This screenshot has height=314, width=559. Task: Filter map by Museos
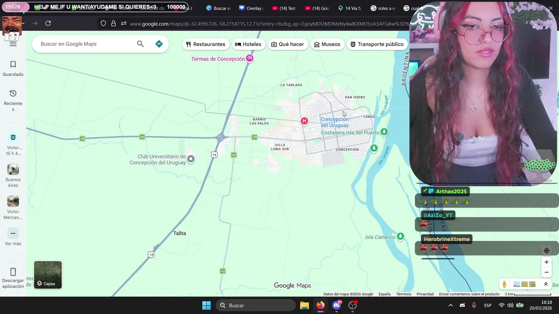327,44
